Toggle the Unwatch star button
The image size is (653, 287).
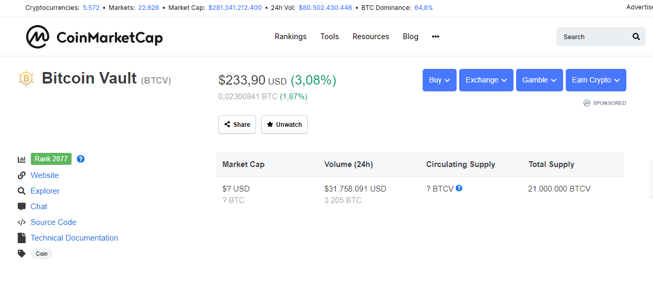tap(284, 124)
